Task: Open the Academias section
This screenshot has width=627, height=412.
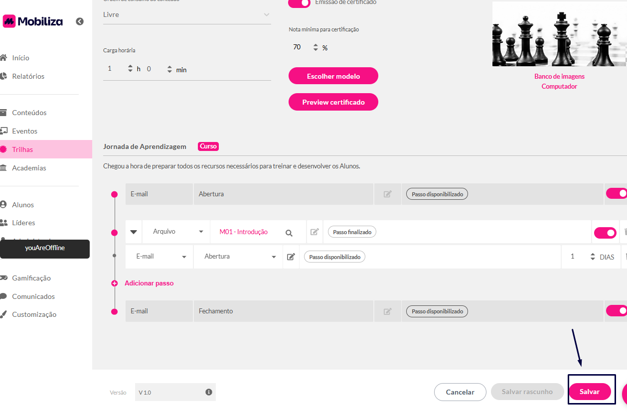Action: (29, 168)
